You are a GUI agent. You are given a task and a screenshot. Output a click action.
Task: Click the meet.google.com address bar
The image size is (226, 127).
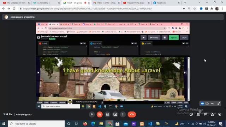(87, 8)
